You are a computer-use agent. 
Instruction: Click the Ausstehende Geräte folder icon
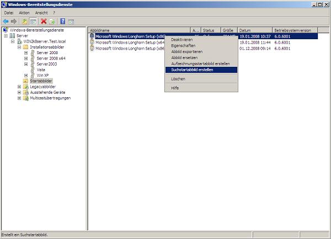pyautogui.click(x=25, y=92)
